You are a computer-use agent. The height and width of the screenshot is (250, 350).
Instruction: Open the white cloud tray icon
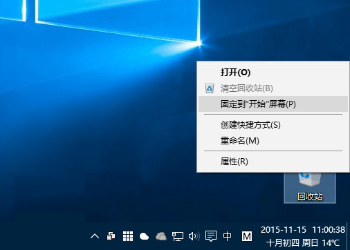tap(145, 236)
